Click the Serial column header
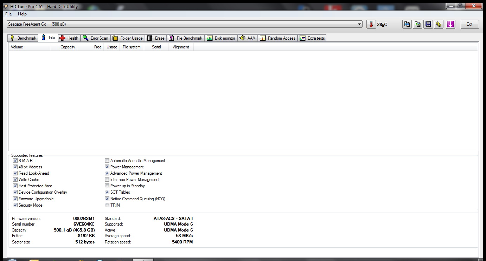Image resolution: width=486 pixels, height=261 pixels. coord(156,47)
